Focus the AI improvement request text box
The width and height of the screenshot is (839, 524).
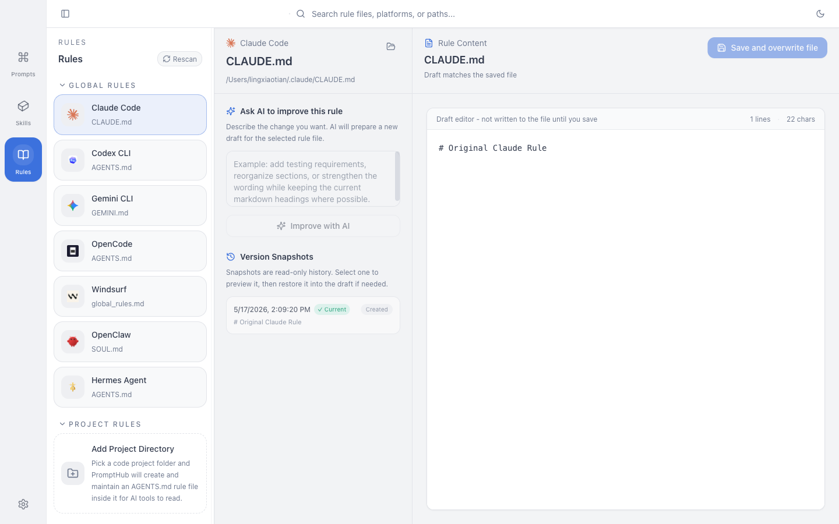(310, 179)
